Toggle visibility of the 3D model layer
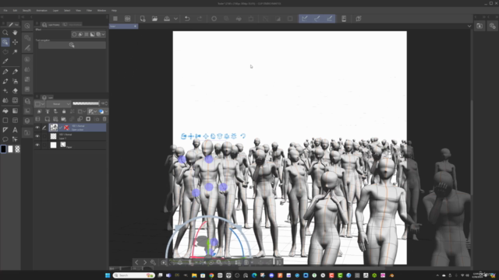 [37, 128]
